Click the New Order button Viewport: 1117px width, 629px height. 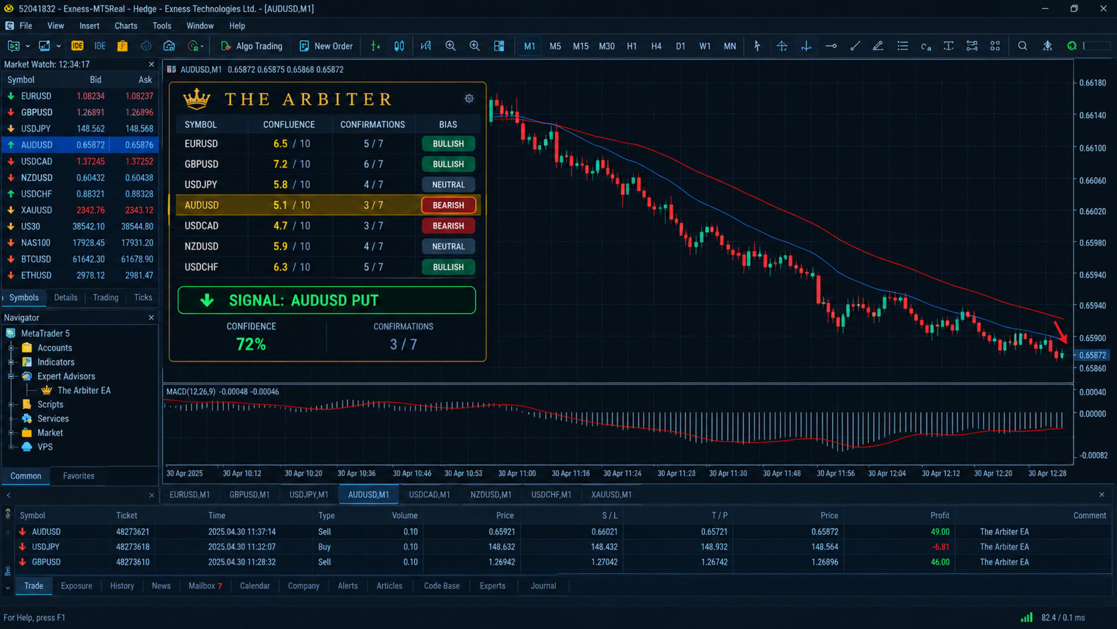point(326,46)
